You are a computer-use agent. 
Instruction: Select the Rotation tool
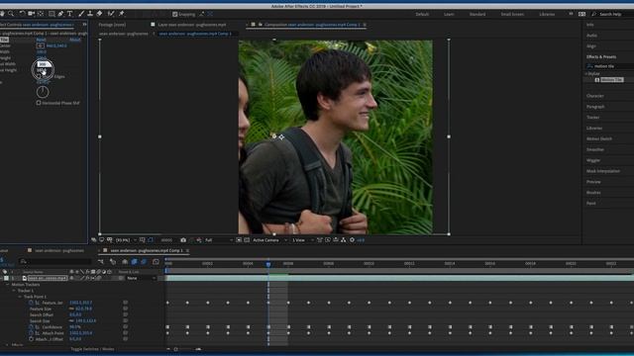coord(22,14)
